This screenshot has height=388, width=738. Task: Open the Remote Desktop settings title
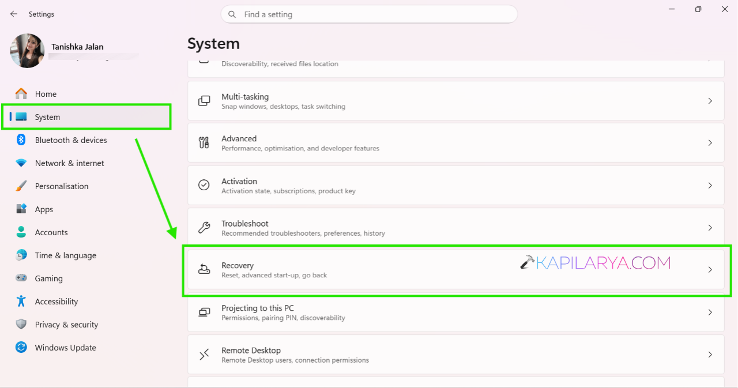tap(251, 350)
